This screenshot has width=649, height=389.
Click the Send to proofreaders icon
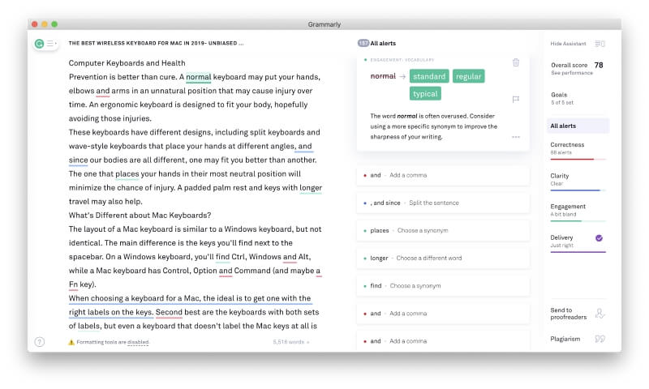(600, 314)
